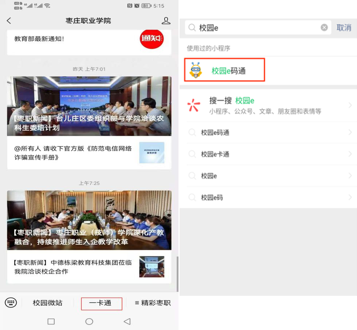
Task: Open article 中德栋梁教育科技集团莅临我院
Action: pyautogui.click(x=89, y=267)
